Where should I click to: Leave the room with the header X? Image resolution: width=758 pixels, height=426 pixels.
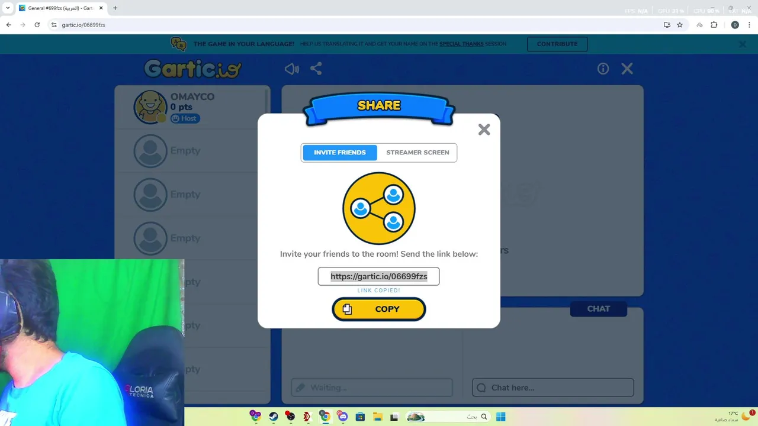pyautogui.click(x=627, y=69)
